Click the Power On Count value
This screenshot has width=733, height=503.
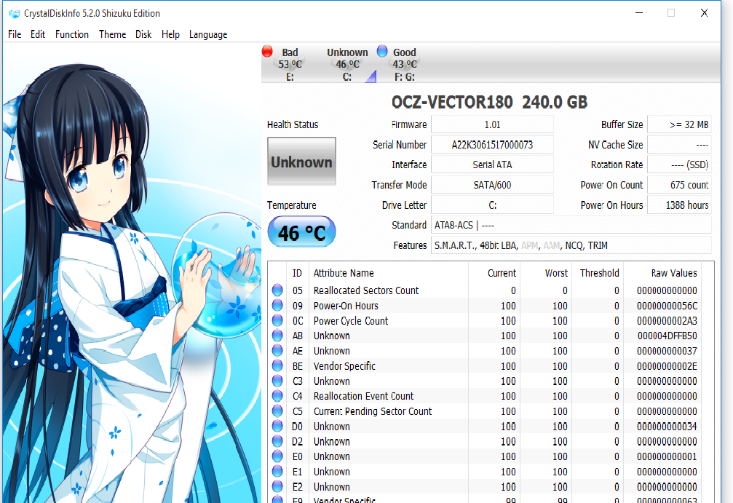point(679,185)
